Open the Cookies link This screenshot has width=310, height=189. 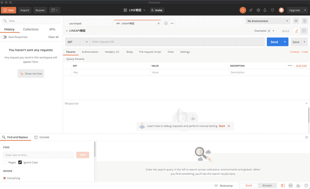pyautogui.click(x=294, y=52)
